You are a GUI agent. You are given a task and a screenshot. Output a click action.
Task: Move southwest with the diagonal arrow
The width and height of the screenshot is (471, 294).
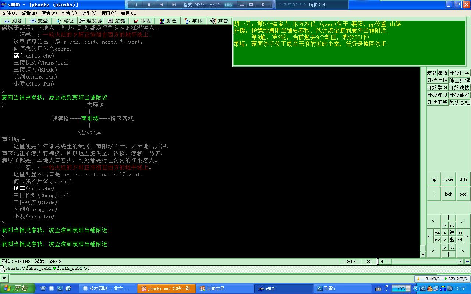434,251
